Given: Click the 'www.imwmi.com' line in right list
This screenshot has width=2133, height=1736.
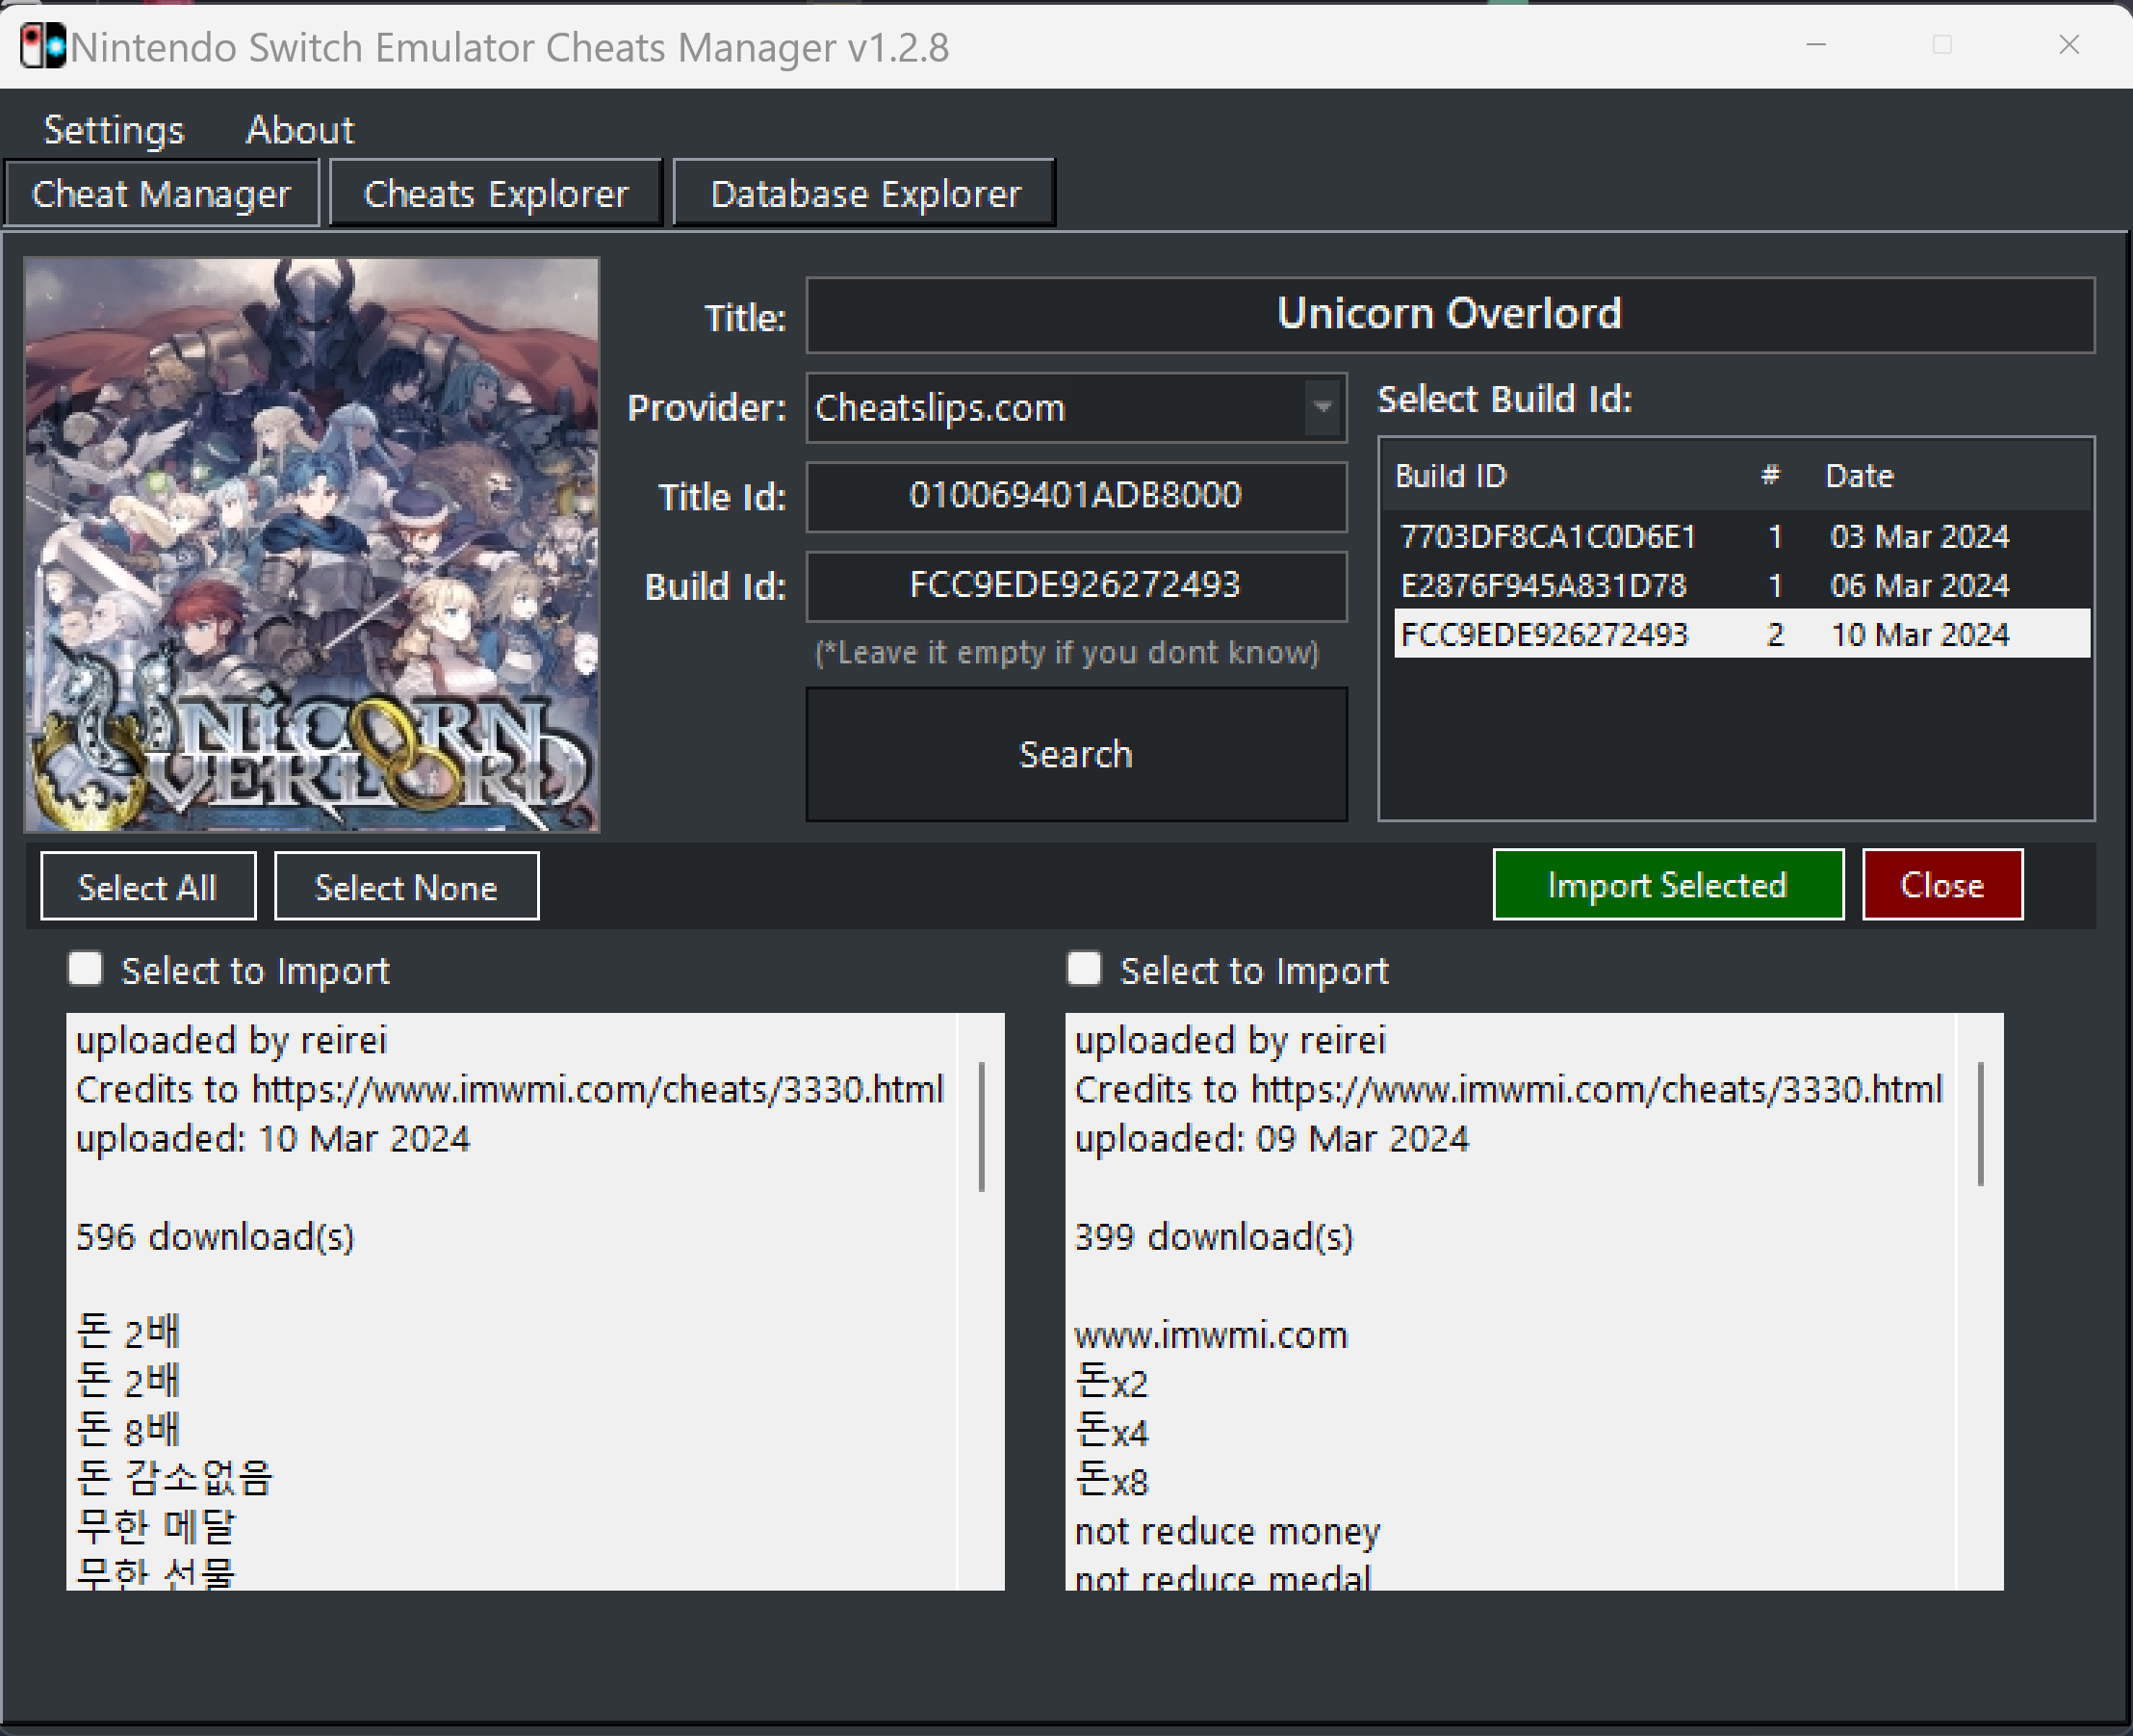Looking at the screenshot, I should [1212, 1335].
